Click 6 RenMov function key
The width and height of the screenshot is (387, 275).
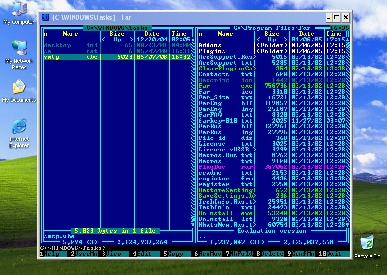pos(208,254)
